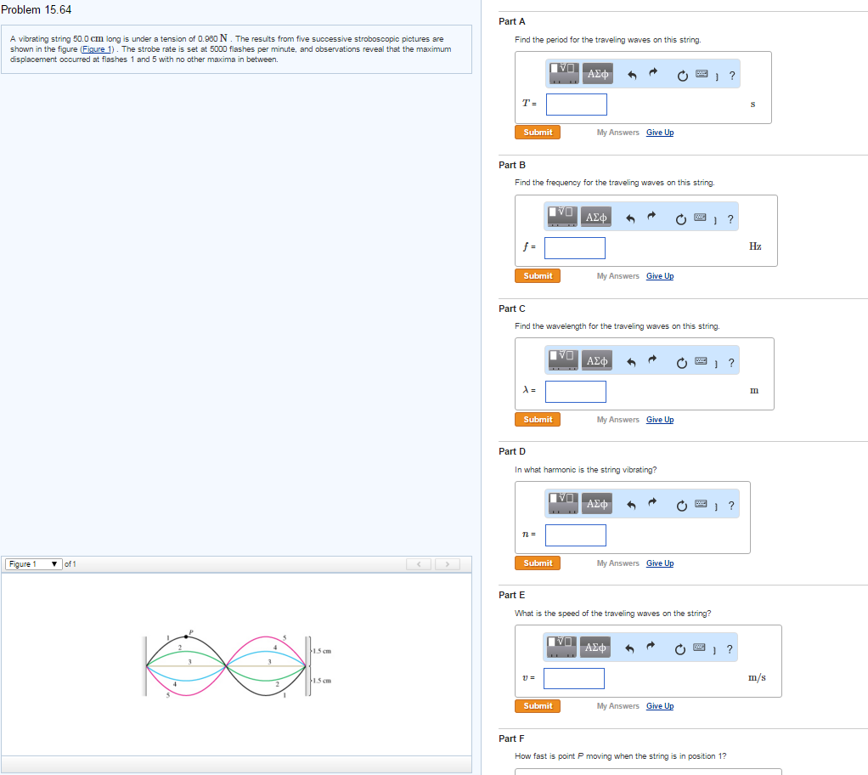Click the redo arrow in Part C equation editor

tap(652, 360)
